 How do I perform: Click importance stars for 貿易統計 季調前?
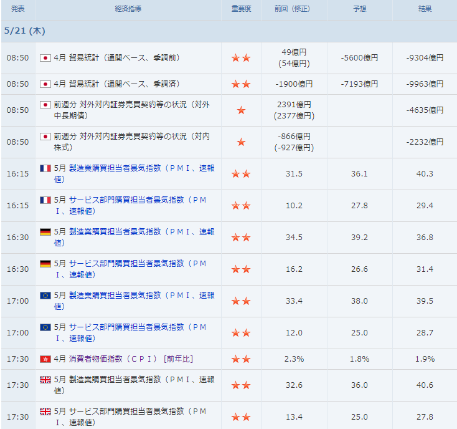coord(241,58)
